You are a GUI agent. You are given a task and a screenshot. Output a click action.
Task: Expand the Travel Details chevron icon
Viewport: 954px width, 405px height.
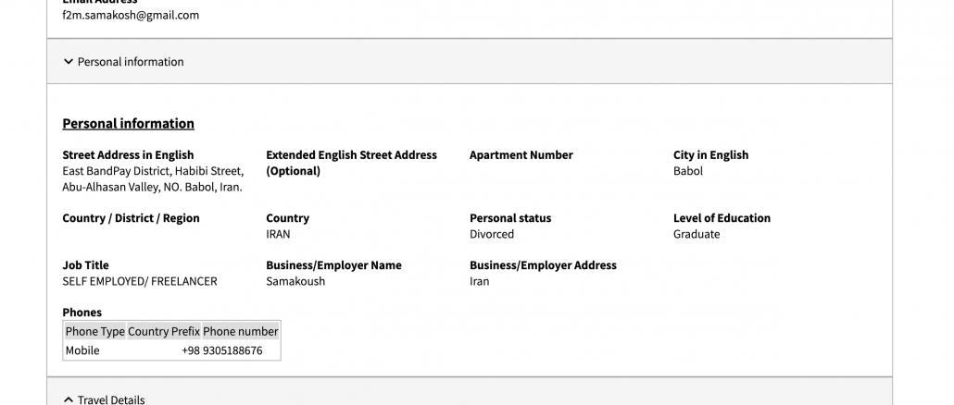[x=68, y=399]
